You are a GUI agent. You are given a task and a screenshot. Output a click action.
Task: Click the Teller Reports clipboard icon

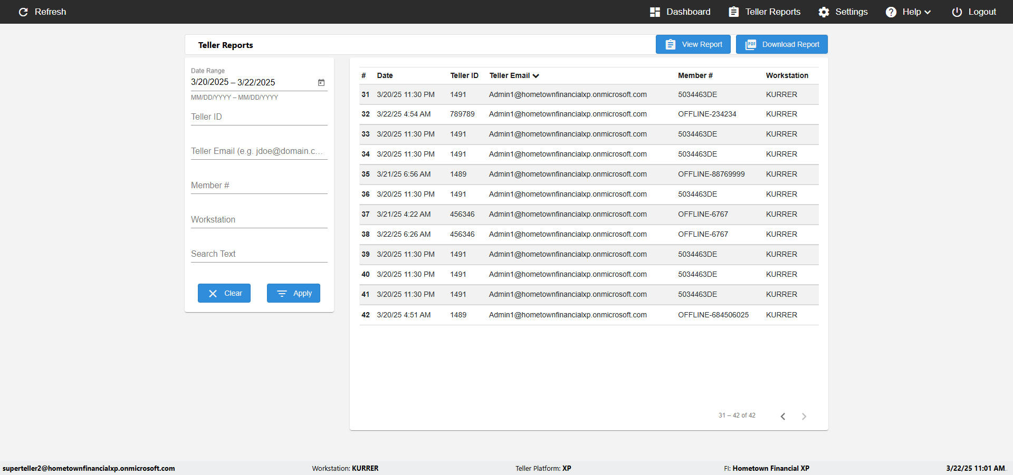(x=733, y=12)
